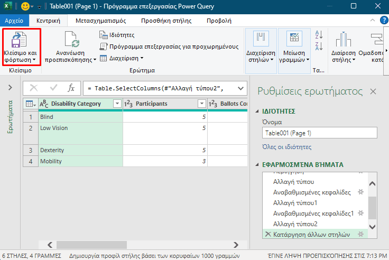The height and width of the screenshot is (260, 389).
Task: Open the Κλείσιμο και φόρτωση dropdown arrow
Action: coord(34,60)
